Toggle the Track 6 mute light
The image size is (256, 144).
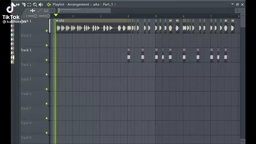pyautogui.click(x=47, y=103)
